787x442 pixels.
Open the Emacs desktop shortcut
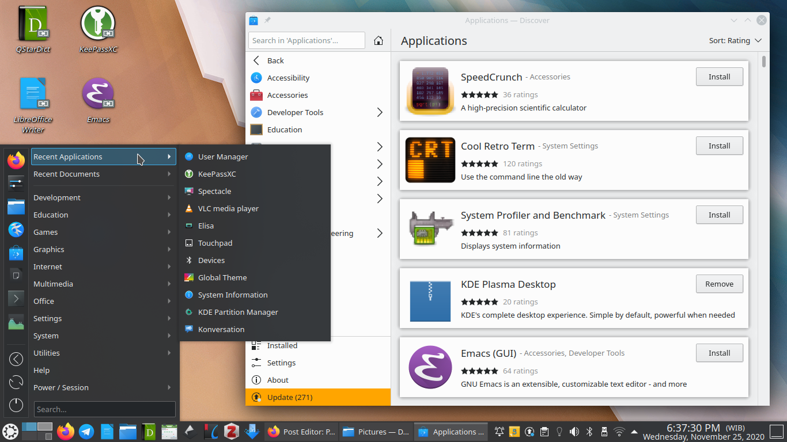(98, 101)
